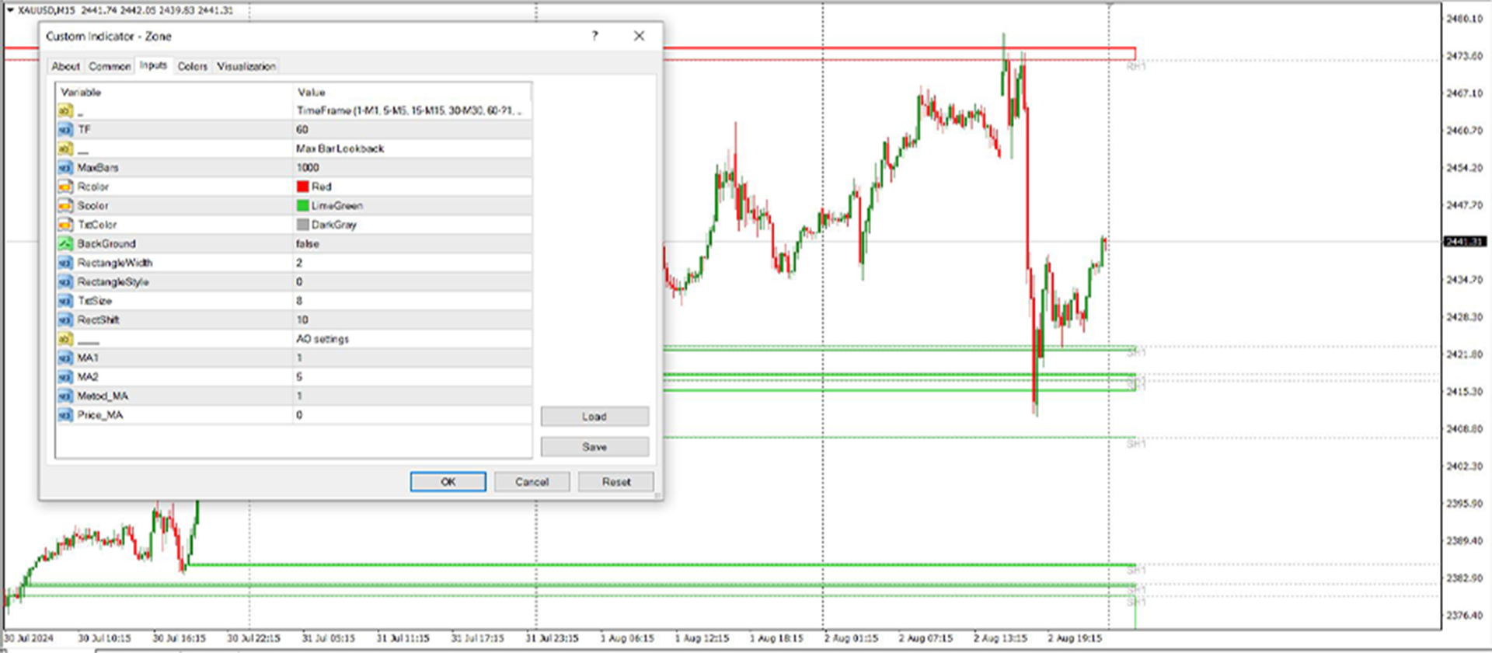Image resolution: width=1492 pixels, height=653 pixels.
Task: Edit the MA2 value 5
Action: point(412,377)
